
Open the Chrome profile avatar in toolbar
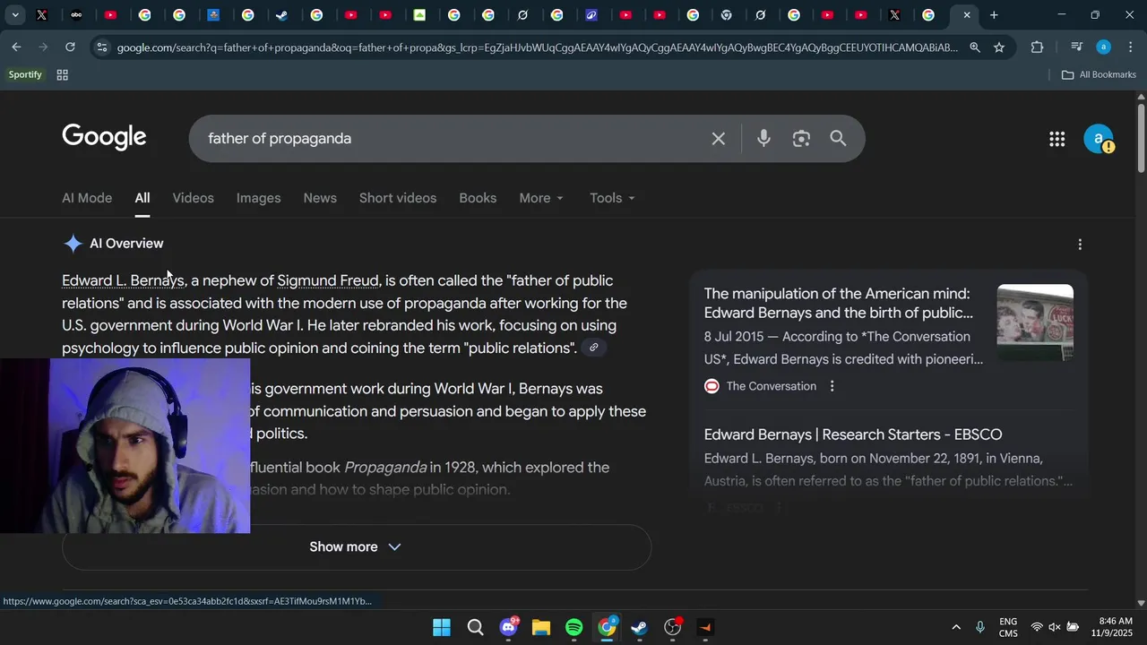click(1104, 47)
